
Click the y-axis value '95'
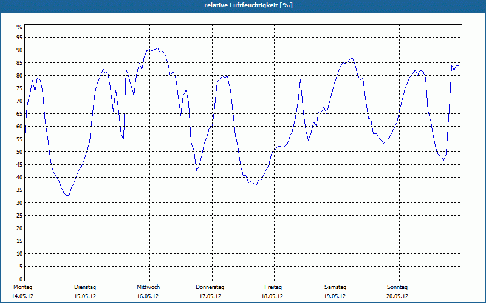(x=19, y=38)
